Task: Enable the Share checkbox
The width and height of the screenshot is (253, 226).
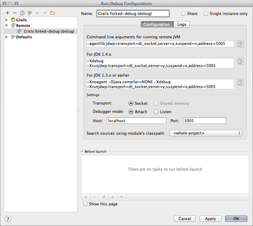Action: click(183, 13)
